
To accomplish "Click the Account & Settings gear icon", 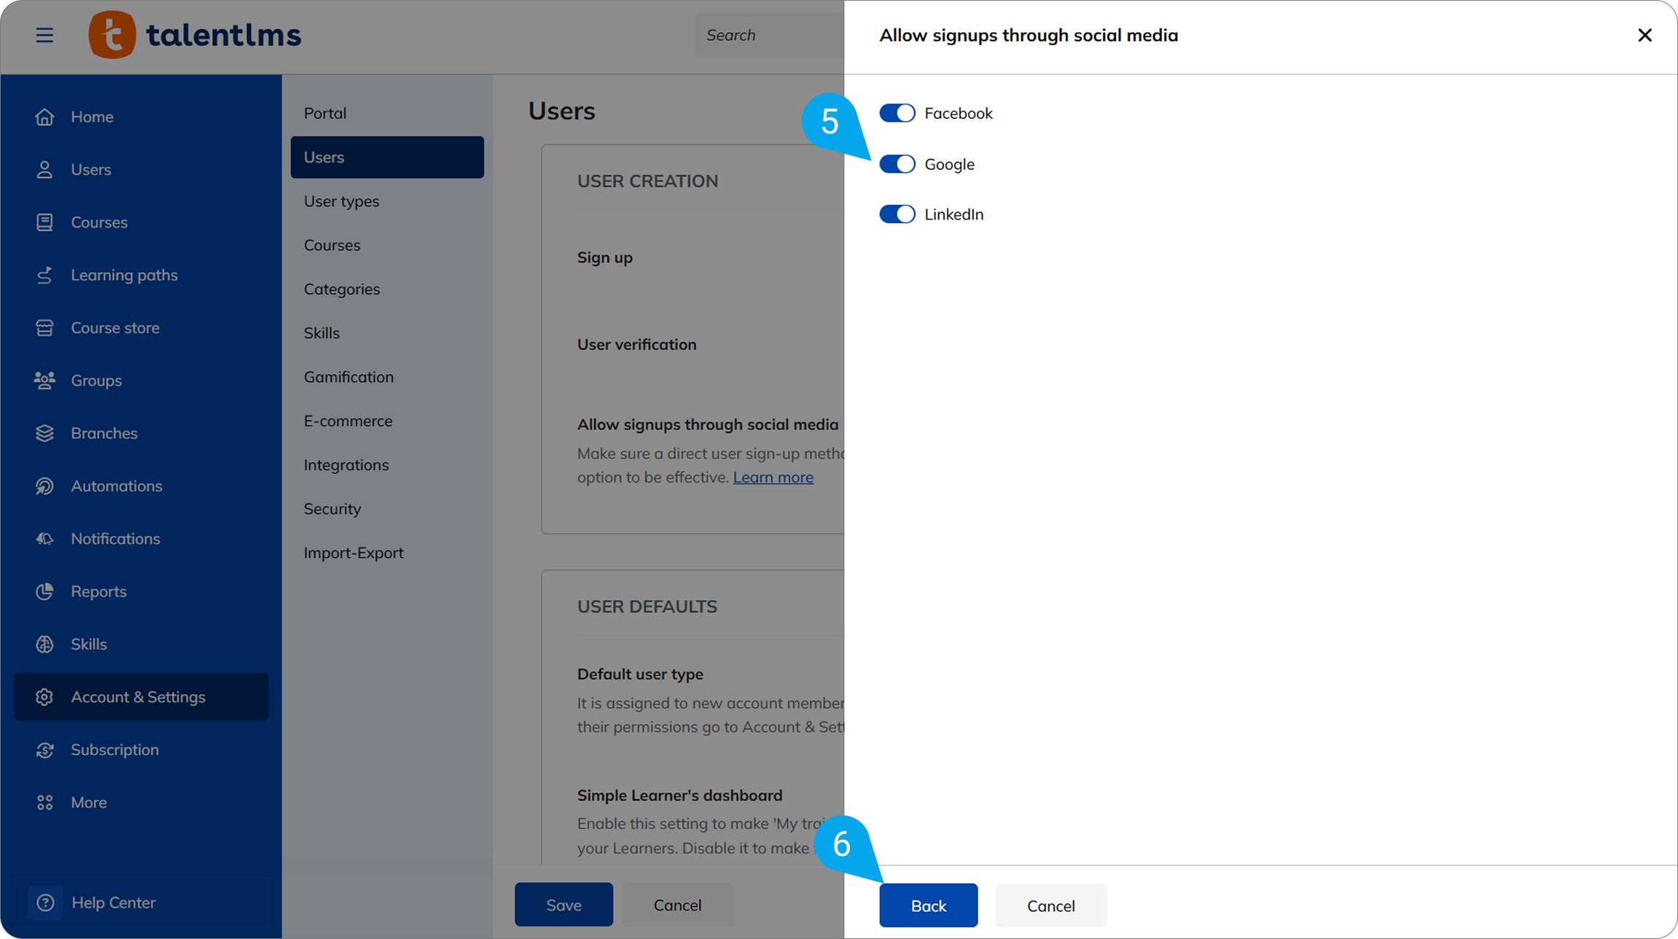I will tap(44, 697).
